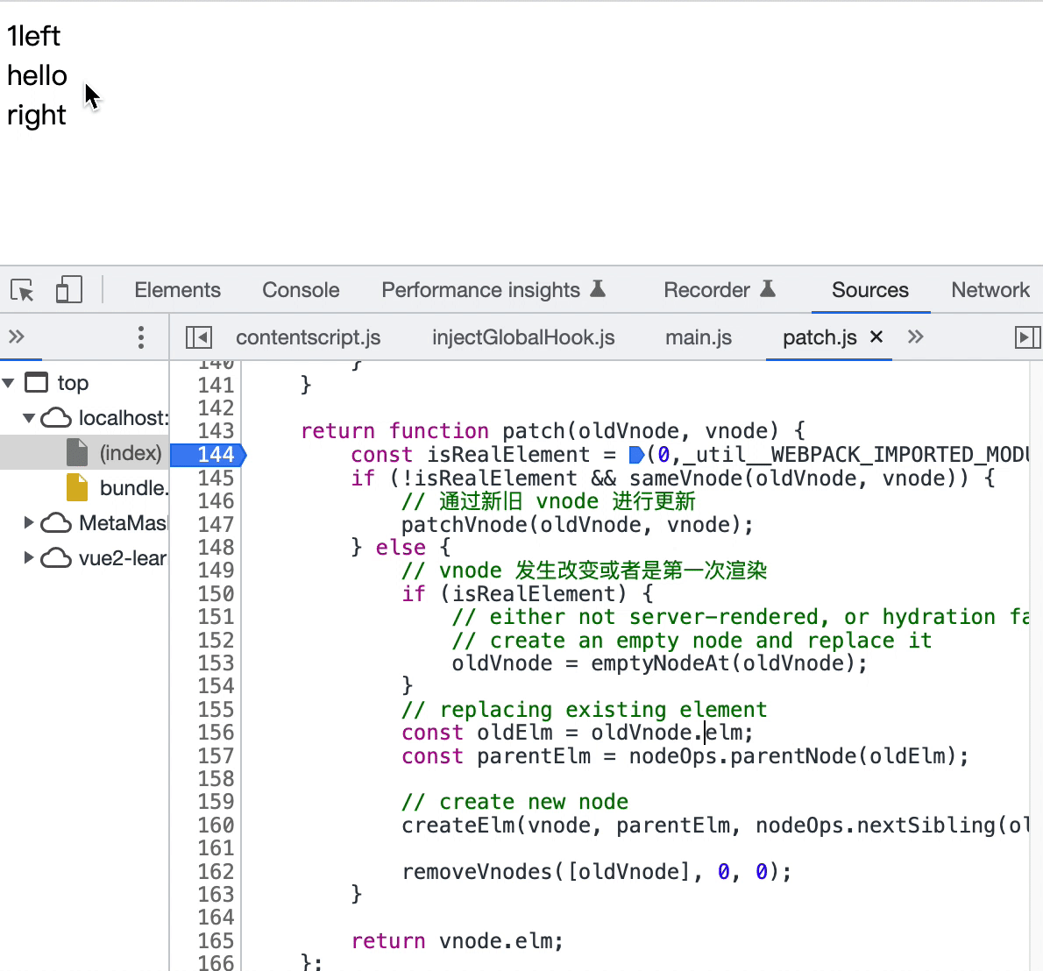The image size is (1043, 971).
Task: Click 'nodeOps.parentNode' on line 157
Action: 742,756
